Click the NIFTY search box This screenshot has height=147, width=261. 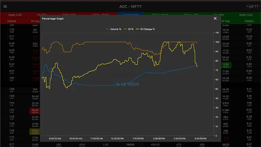click(x=253, y=7)
